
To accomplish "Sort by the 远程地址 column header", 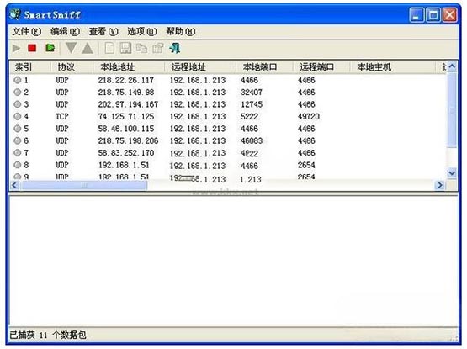I will [x=200, y=67].
